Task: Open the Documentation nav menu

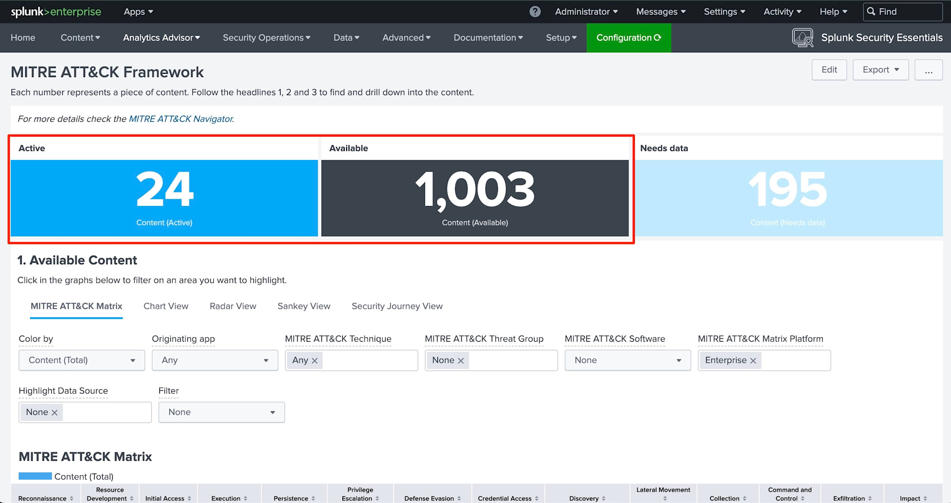Action: coord(488,38)
